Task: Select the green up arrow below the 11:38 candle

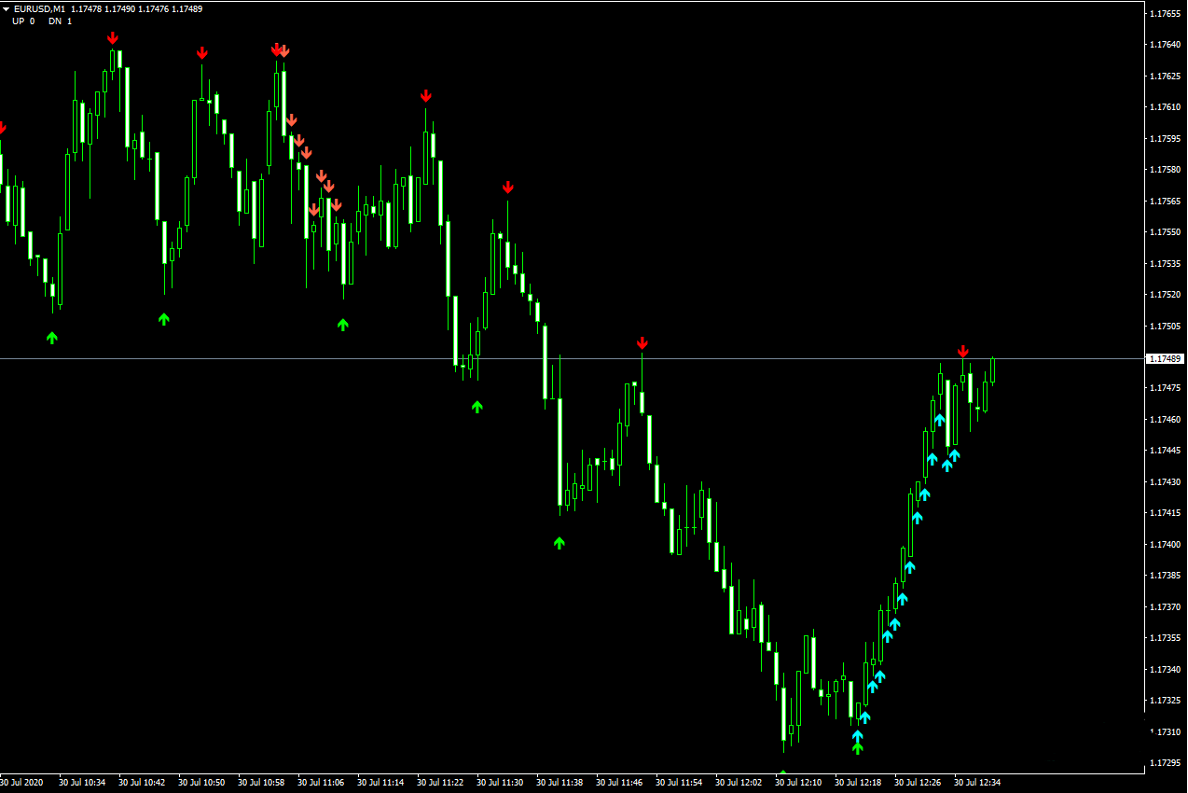Action: point(559,542)
